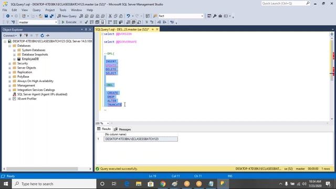Click the Display Estimated Execution Plan icon
Screen dimensions: 336x189
point(92,22)
